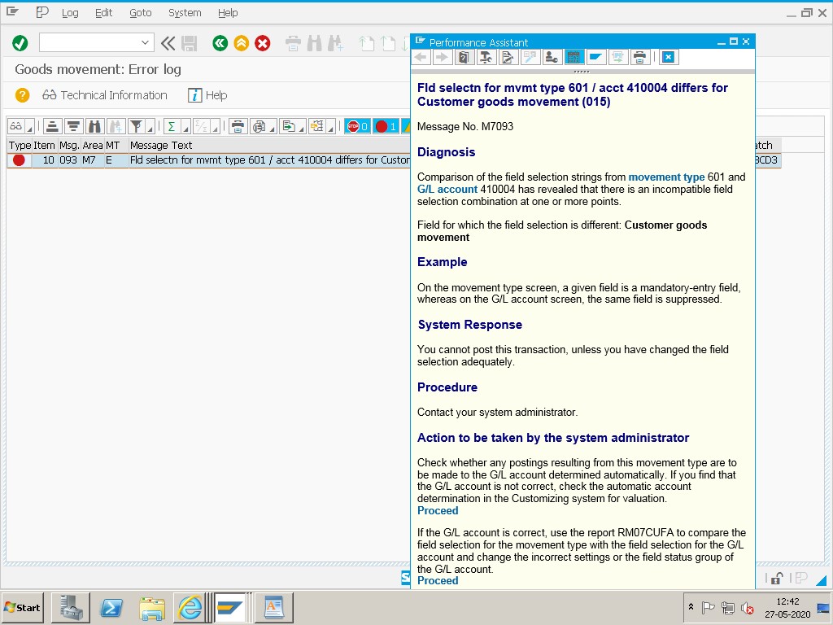Click the Area column header
This screenshot has width=833, height=625.
tap(93, 145)
